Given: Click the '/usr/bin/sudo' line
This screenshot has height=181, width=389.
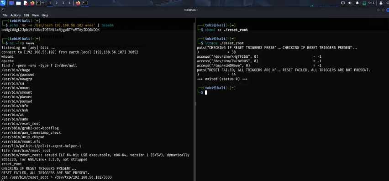Looking at the screenshot, I should tap(15, 119).
